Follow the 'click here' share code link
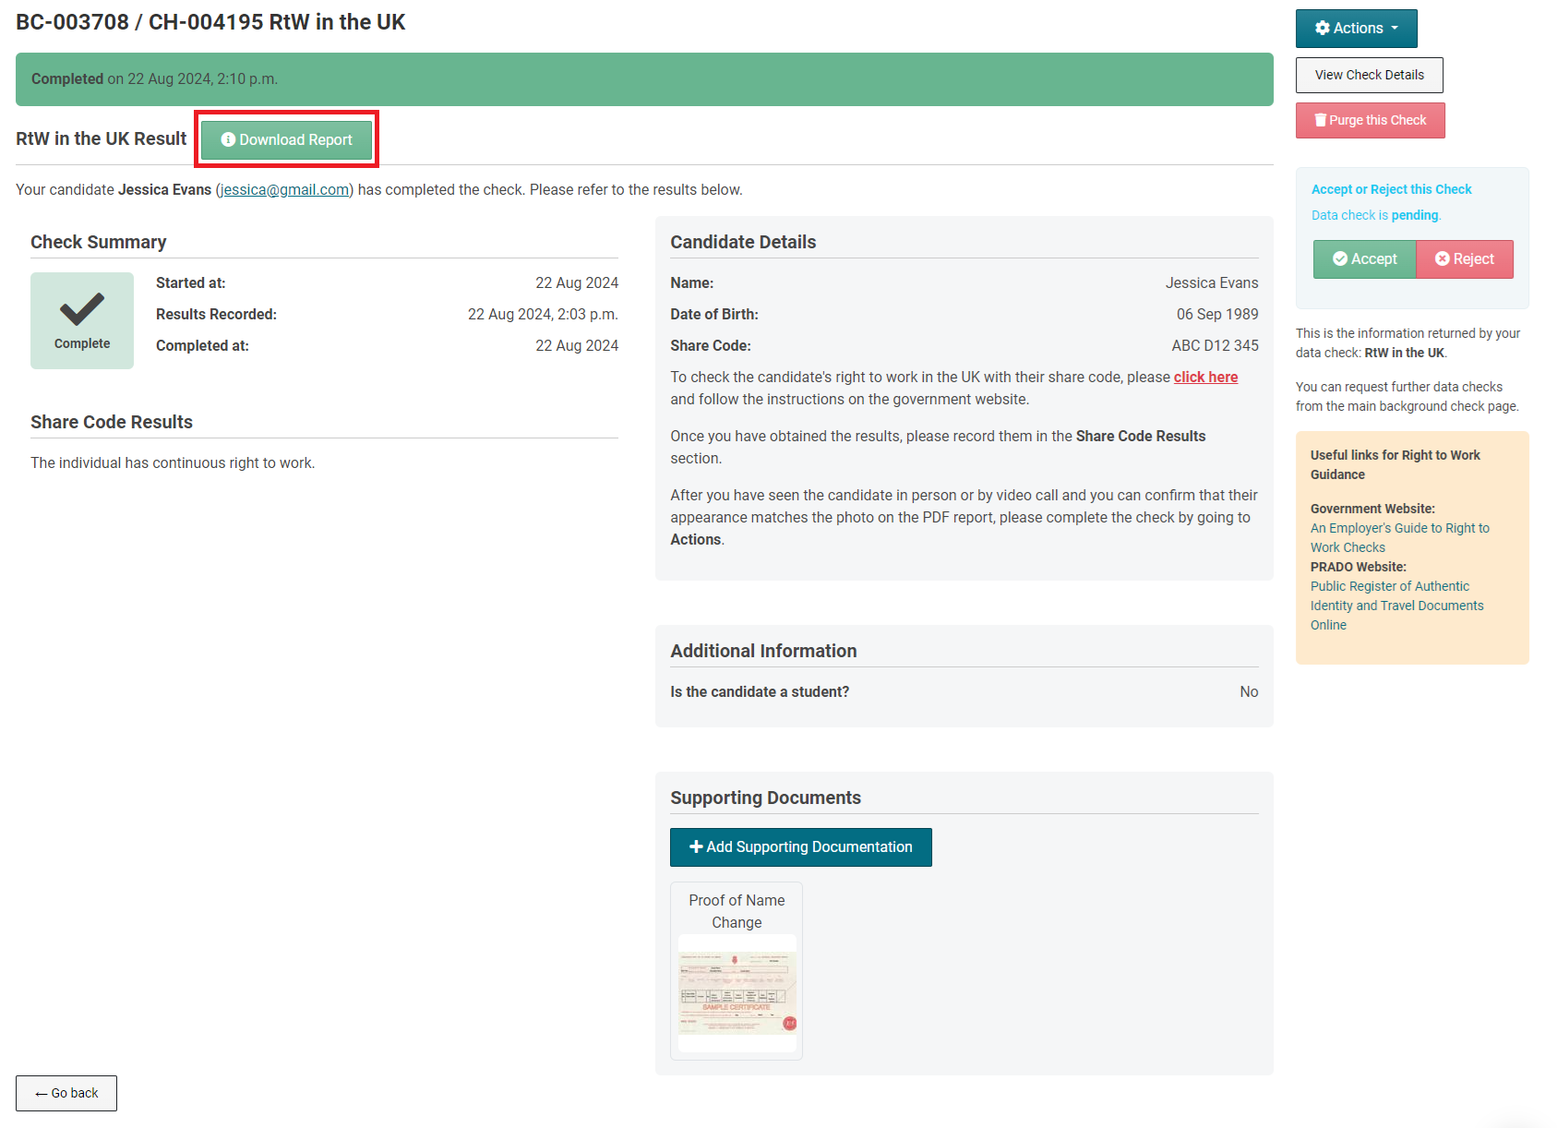1557x1128 pixels. click(1205, 377)
